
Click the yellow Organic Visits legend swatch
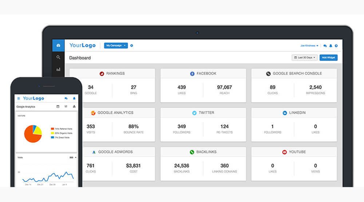click(52, 133)
